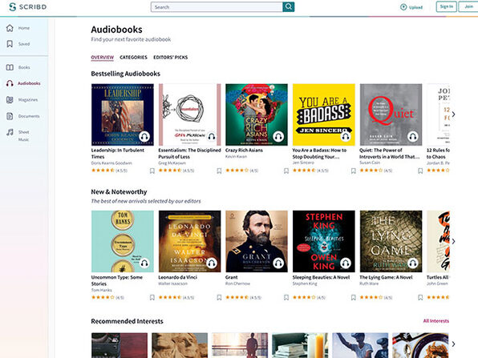Screen dimensions: 478x358
Task: Open the Documents sidebar icon
Action: (10, 116)
